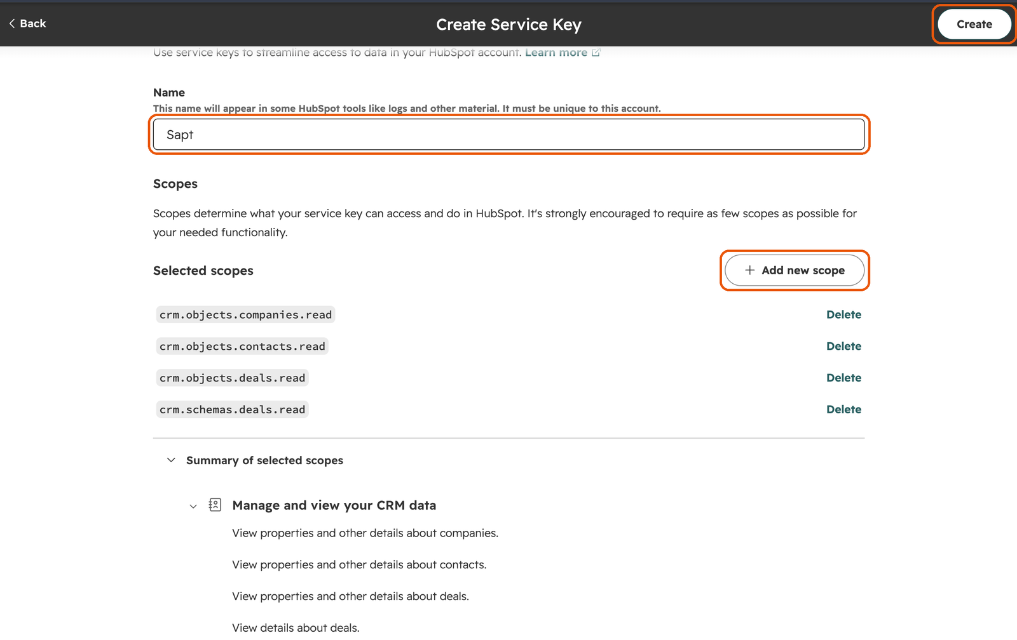This screenshot has width=1017, height=640.
Task: Delete the crm.objects.contacts.read scope
Action: pyautogui.click(x=843, y=347)
